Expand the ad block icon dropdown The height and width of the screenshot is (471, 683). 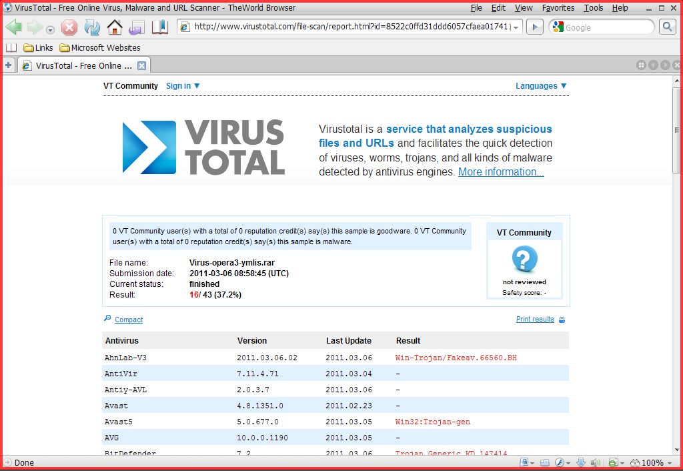point(622,463)
